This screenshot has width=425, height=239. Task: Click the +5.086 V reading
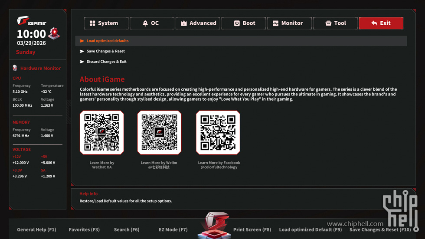(x=48, y=163)
